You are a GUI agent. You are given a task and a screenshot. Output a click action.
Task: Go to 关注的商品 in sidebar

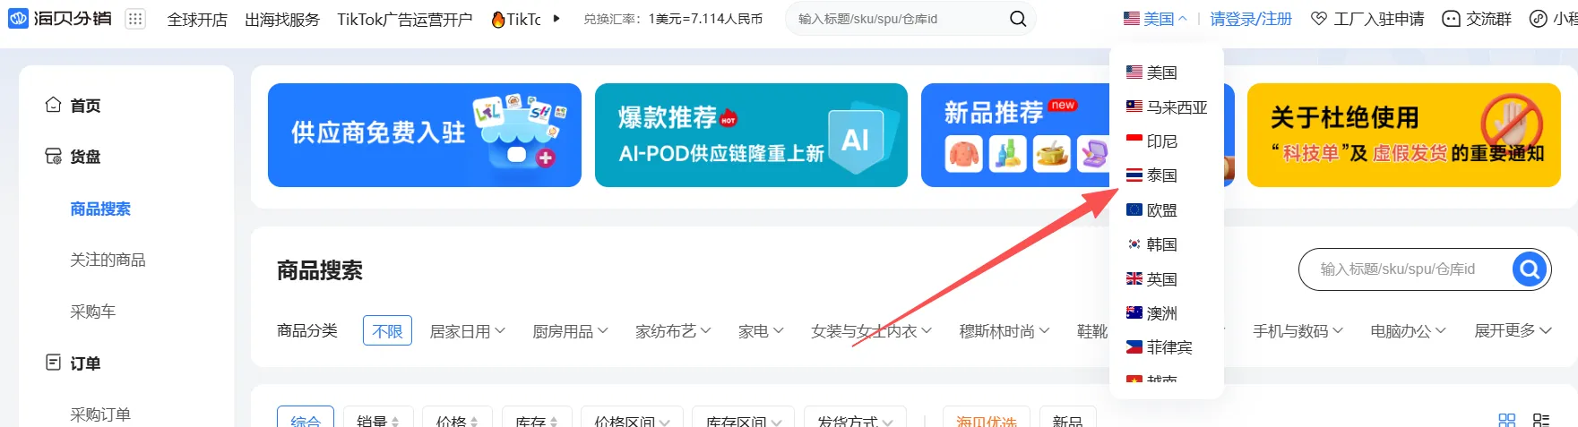click(x=108, y=260)
